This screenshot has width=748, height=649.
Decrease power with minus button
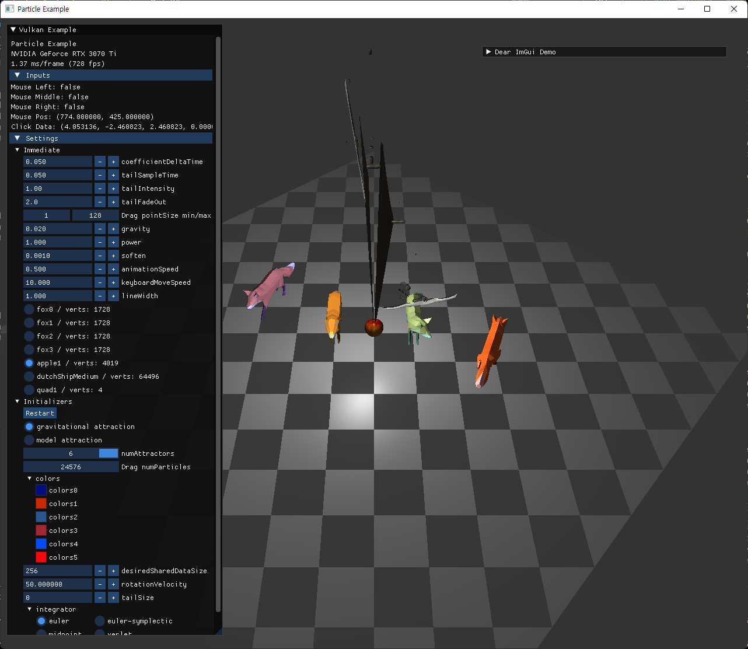(x=100, y=242)
